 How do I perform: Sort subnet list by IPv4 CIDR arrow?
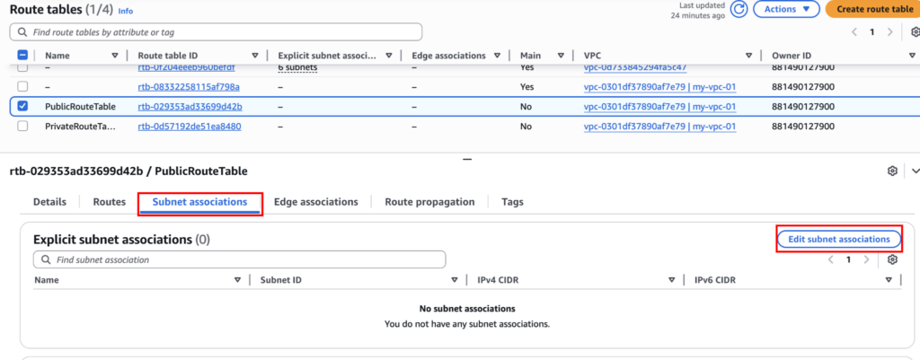pyautogui.click(x=671, y=280)
